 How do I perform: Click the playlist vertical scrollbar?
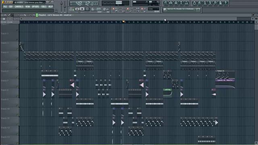coord(256,27)
